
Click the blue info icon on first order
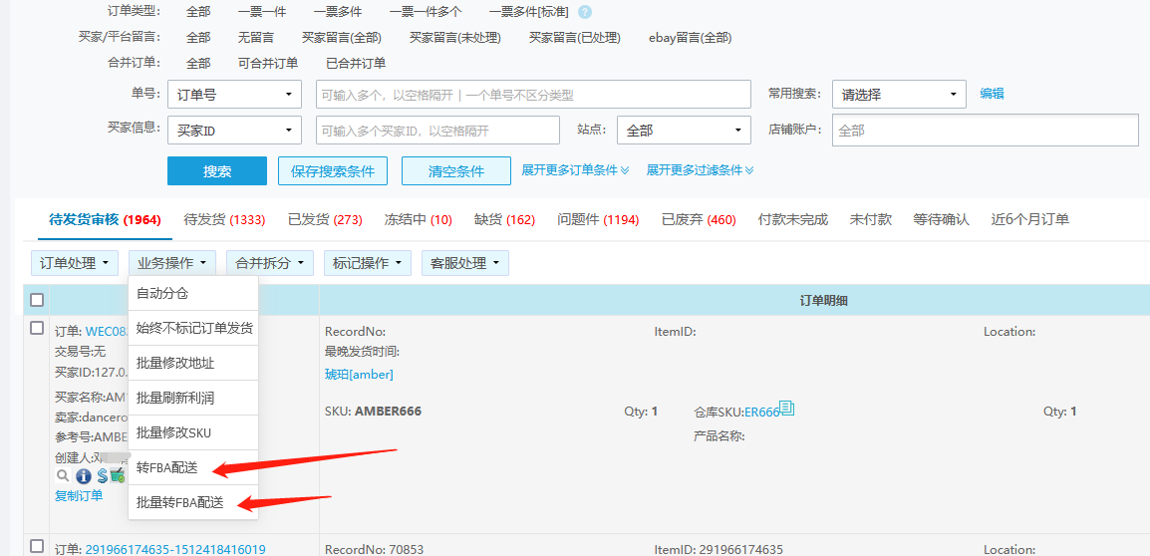(84, 476)
